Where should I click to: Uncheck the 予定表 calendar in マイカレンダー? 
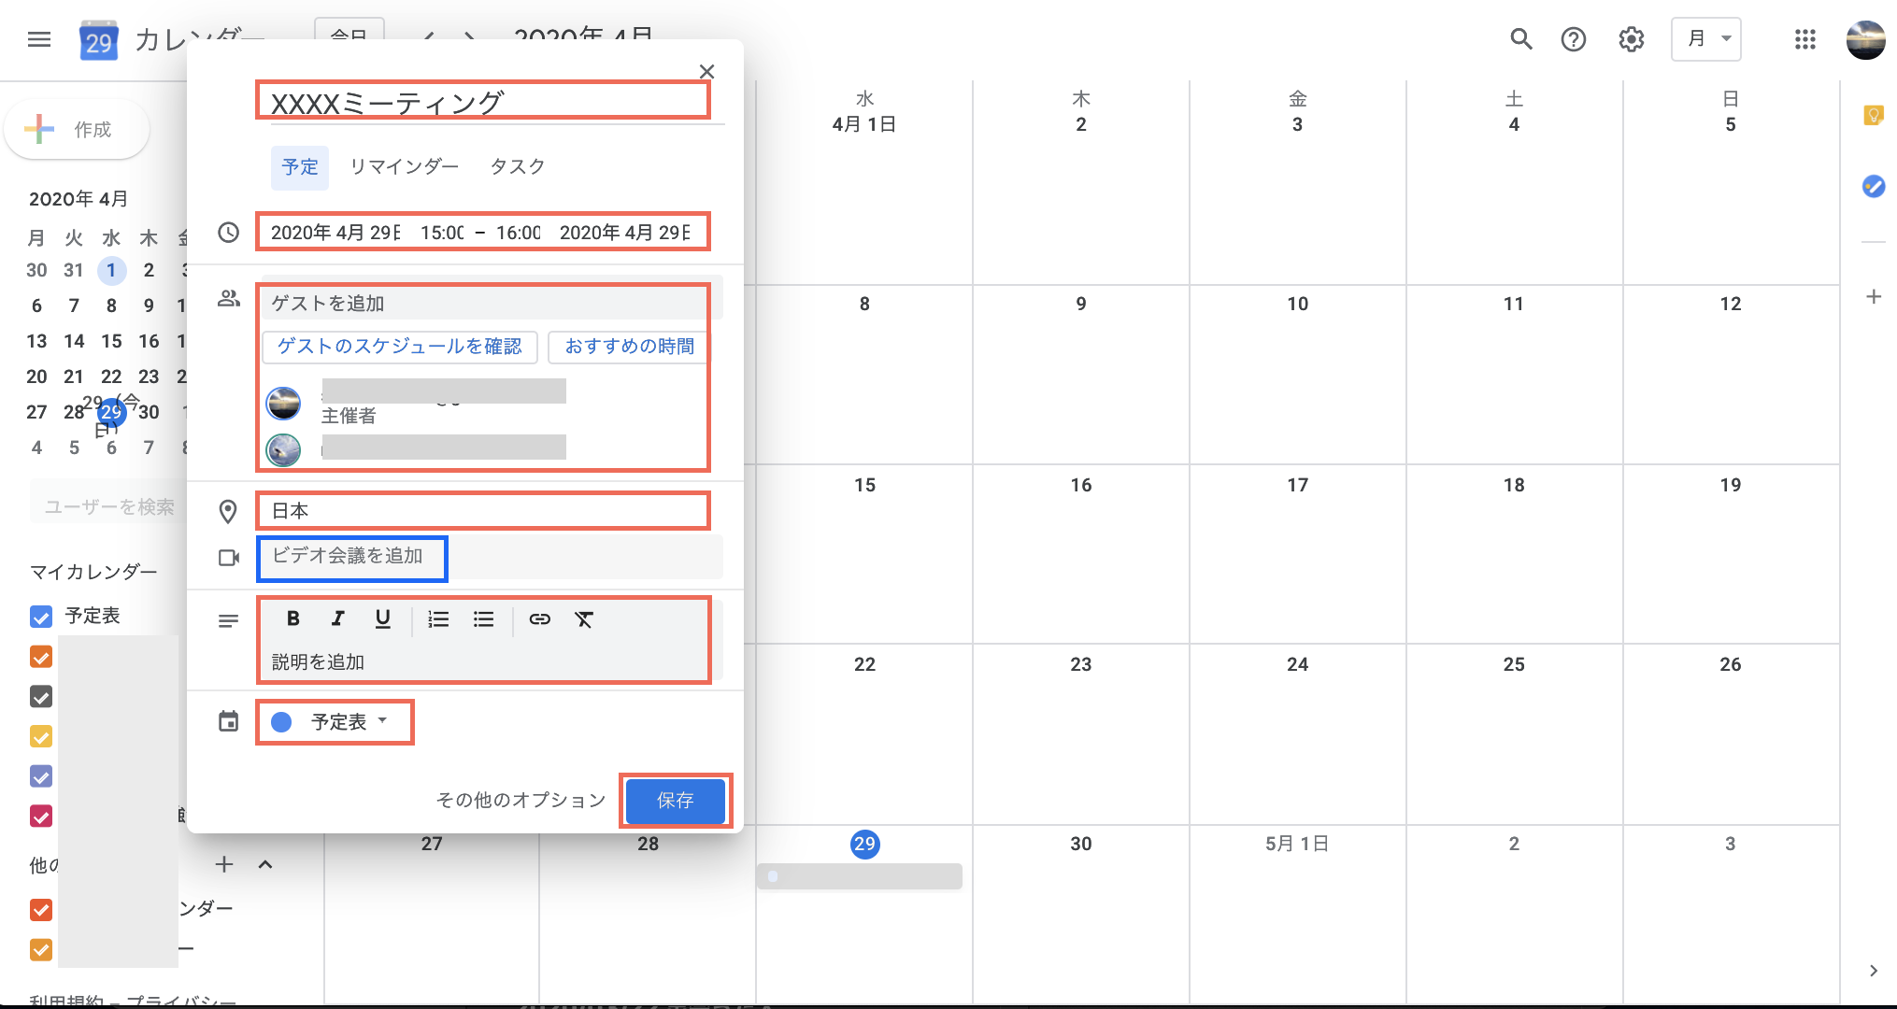(39, 616)
